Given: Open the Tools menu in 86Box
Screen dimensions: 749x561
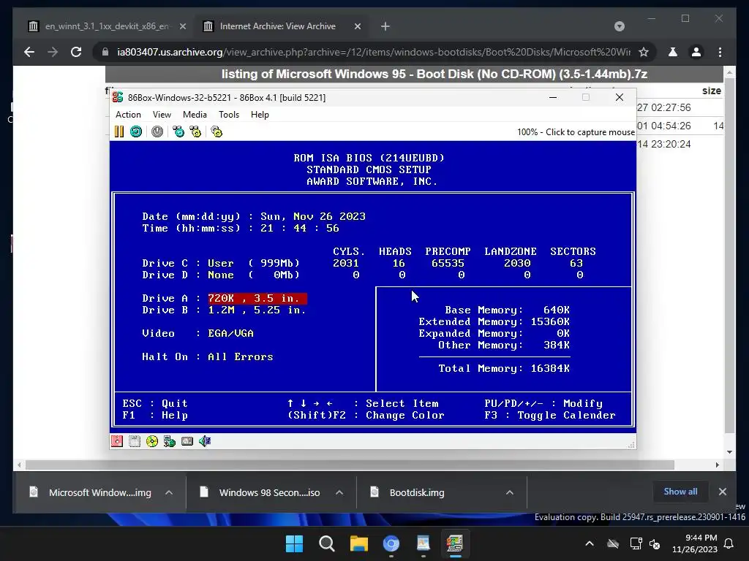Looking at the screenshot, I should click(x=229, y=115).
